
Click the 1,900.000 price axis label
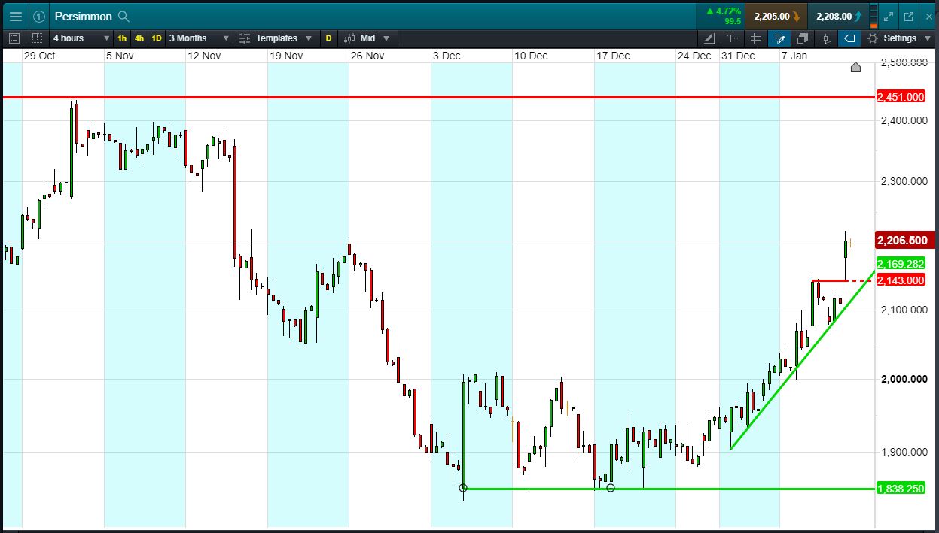point(904,452)
